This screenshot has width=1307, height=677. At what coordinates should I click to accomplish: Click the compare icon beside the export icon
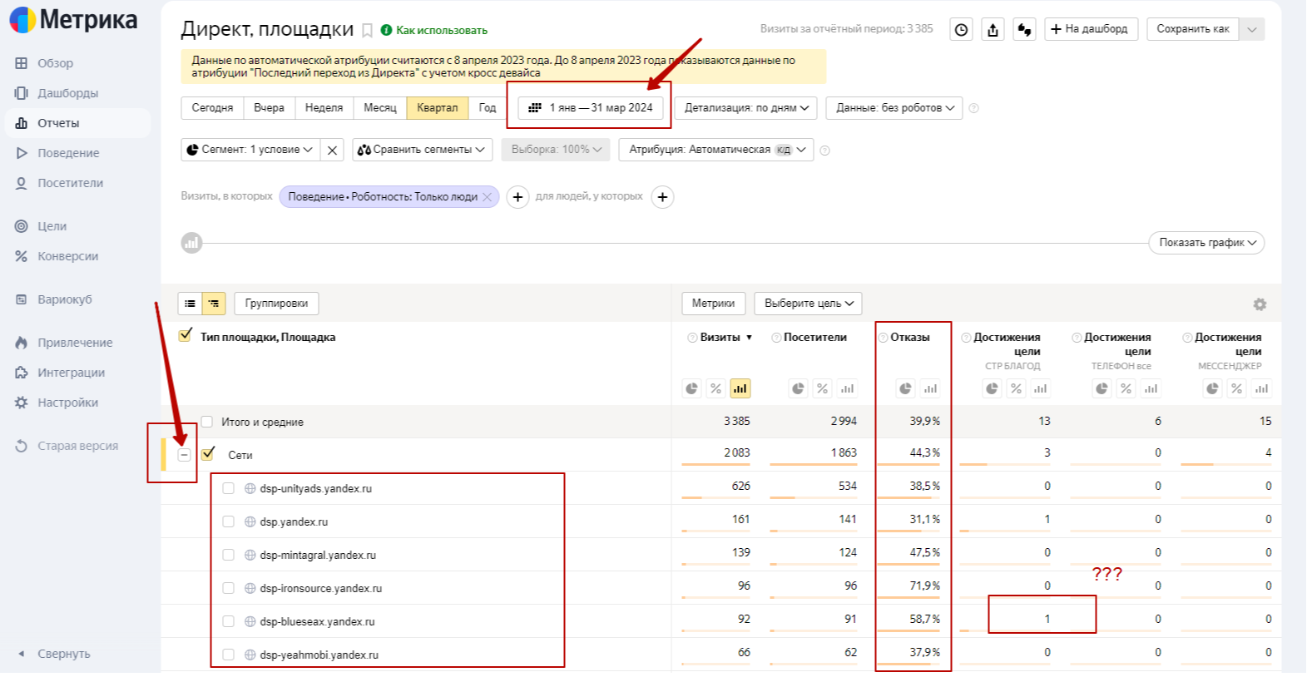(1024, 29)
